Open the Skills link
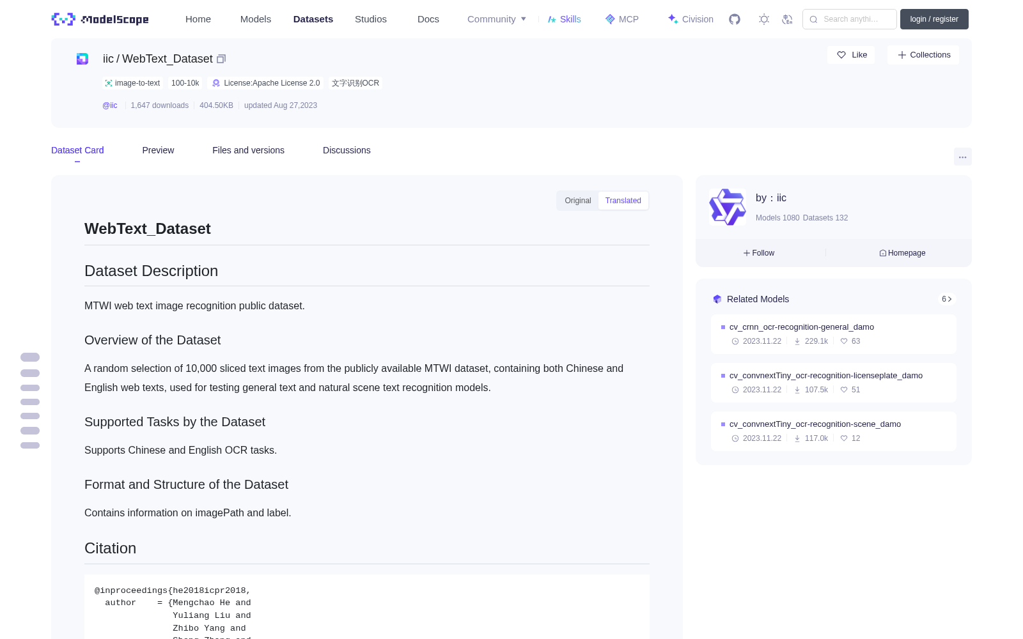This screenshot has width=1023, height=639. (x=565, y=19)
